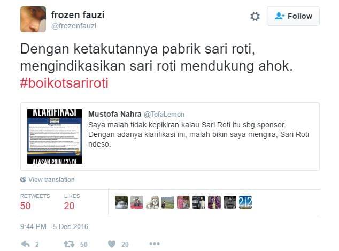Open the first liker avatar with car
Screen dimensions: 339x251
point(121,202)
